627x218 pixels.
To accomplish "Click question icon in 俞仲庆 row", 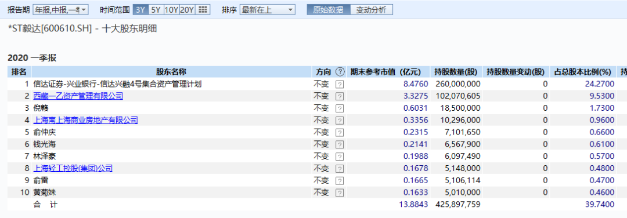I will point(340,132).
